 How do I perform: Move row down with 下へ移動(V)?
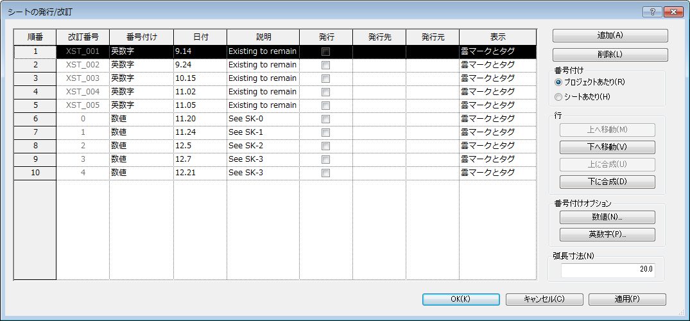(x=607, y=146)
